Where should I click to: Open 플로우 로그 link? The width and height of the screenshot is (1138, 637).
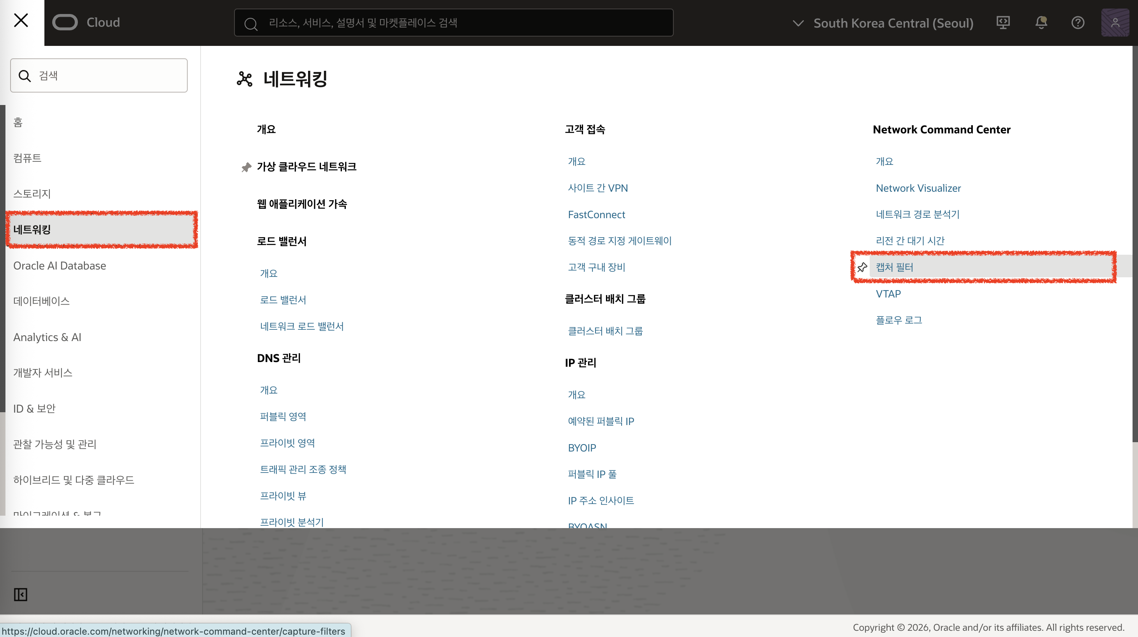[899, 320]
